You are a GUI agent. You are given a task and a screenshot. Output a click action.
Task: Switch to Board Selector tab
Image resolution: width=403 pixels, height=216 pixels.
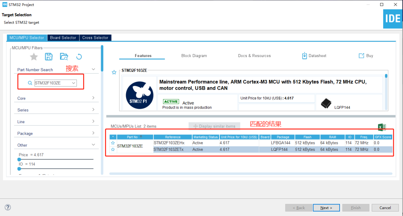coord(63,38)
